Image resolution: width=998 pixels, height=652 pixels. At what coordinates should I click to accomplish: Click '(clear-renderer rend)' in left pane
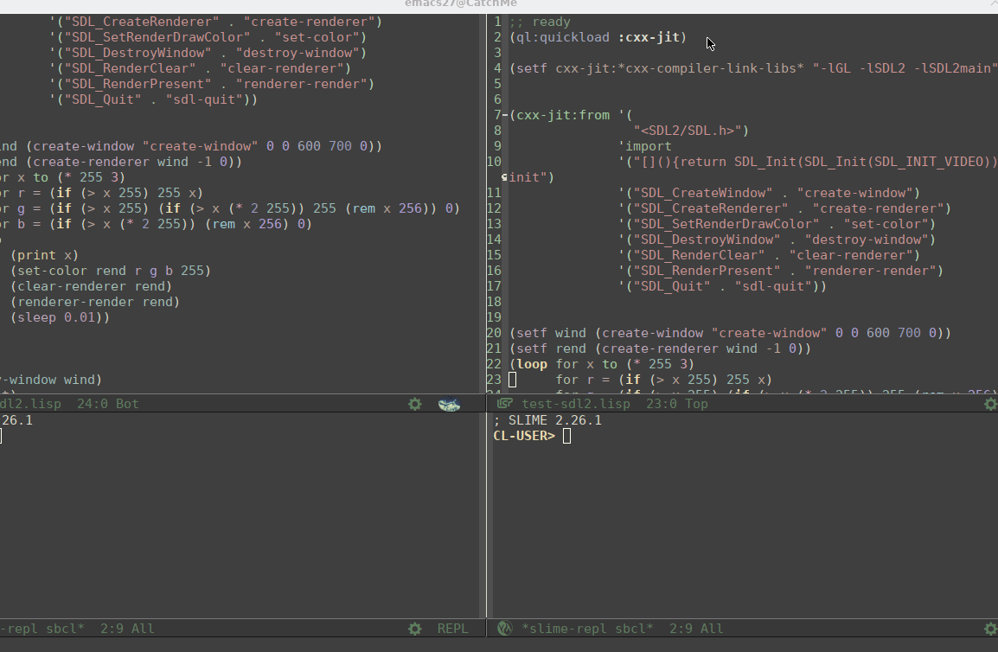pyautogui.click(x=91, y=286)
